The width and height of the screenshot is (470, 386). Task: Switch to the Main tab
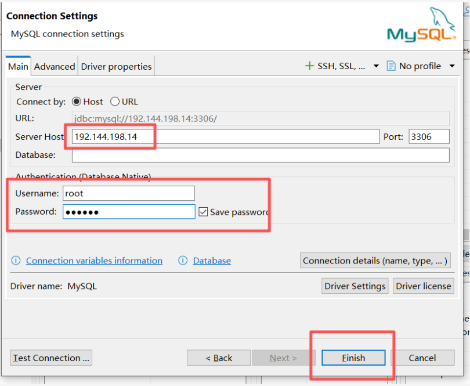click(18, 66)
